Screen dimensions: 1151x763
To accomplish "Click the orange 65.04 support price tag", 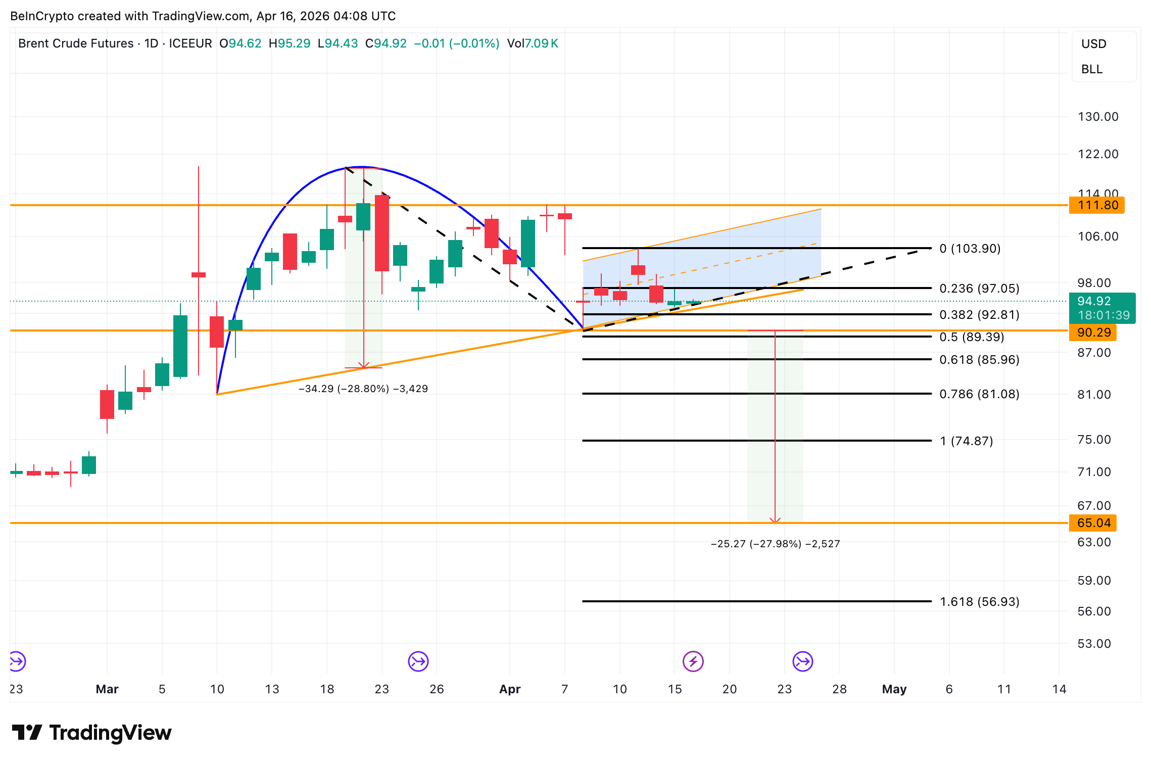I will point(1092,523).
